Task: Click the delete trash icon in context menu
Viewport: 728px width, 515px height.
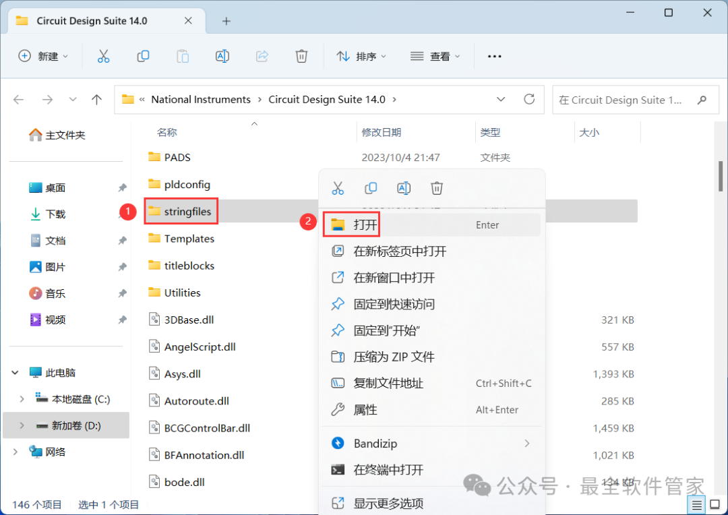Action: pos(437,188)
